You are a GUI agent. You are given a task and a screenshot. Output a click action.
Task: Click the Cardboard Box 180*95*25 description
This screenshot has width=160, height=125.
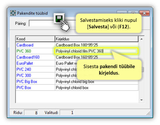[77, 45]
